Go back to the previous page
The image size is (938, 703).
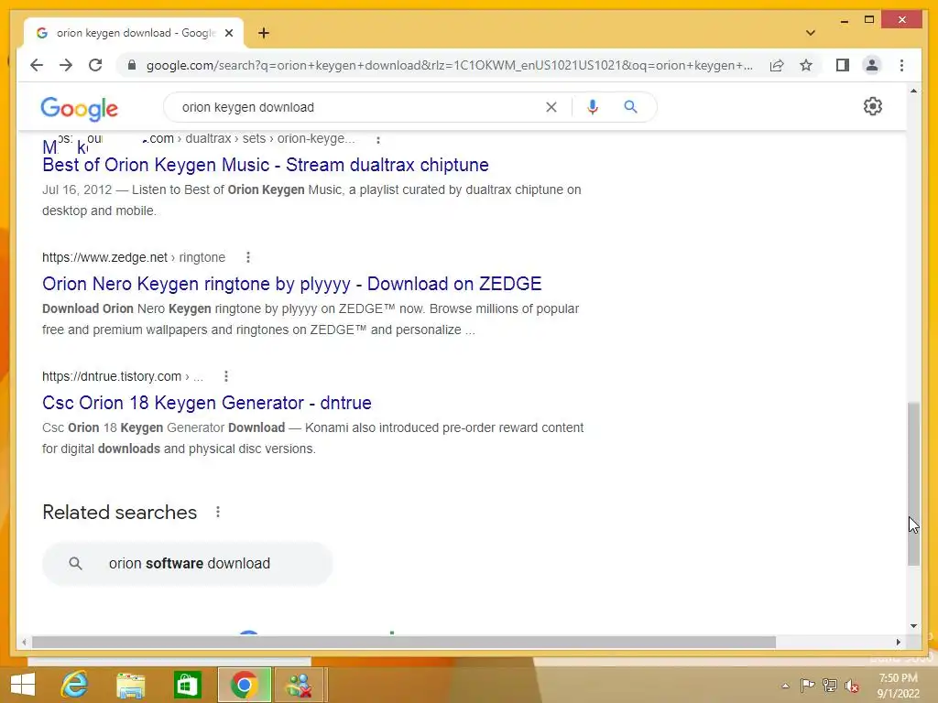[37, 65]
